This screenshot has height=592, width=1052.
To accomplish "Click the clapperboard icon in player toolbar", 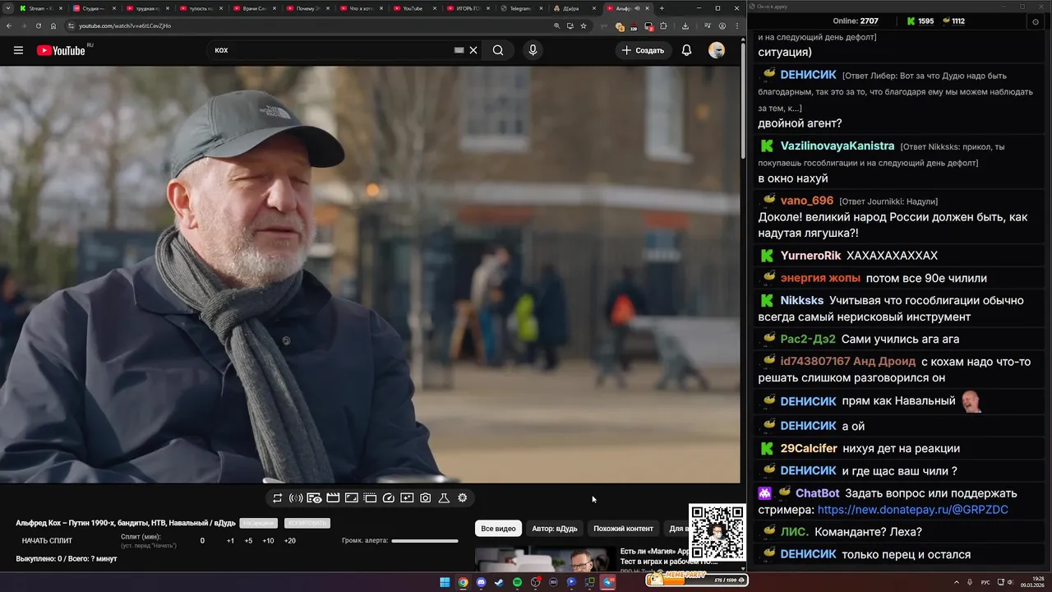I will click(333, 498).
